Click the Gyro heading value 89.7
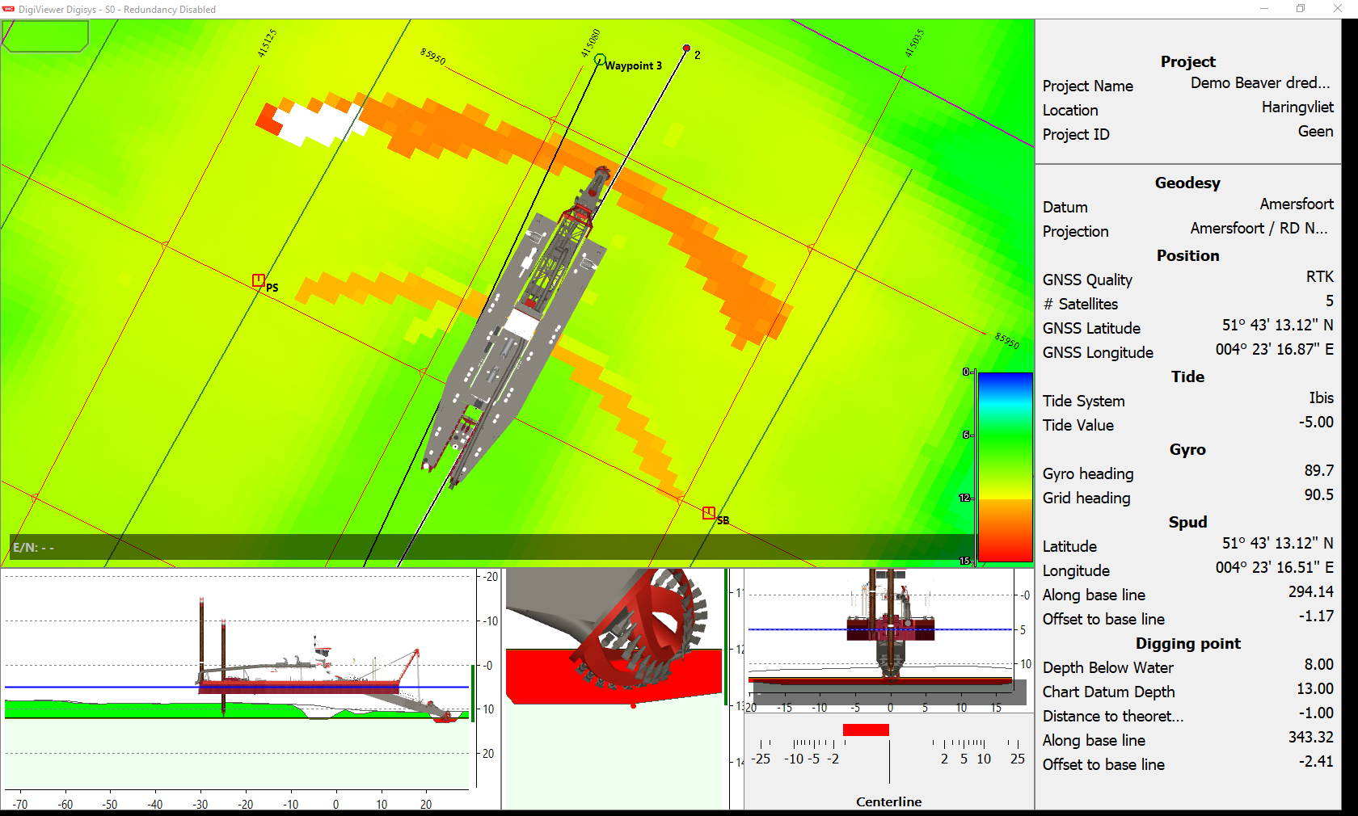 point(1318,471)
